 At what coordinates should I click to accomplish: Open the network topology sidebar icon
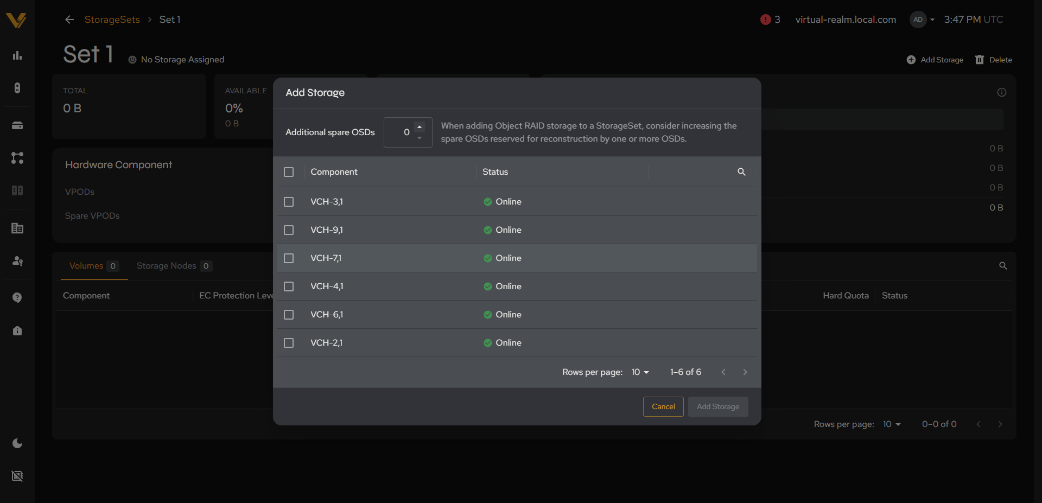tap(17, 158)
